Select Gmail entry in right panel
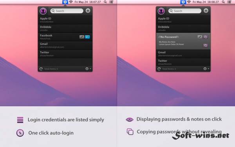The width and height of the screenshot is (235, 147). (x=183, y=54)
